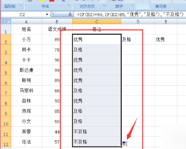Select row 3 header

point(6,50)
